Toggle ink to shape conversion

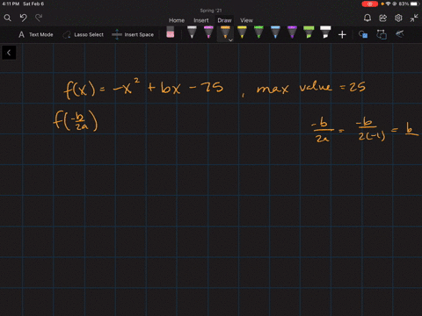point(382,34)
